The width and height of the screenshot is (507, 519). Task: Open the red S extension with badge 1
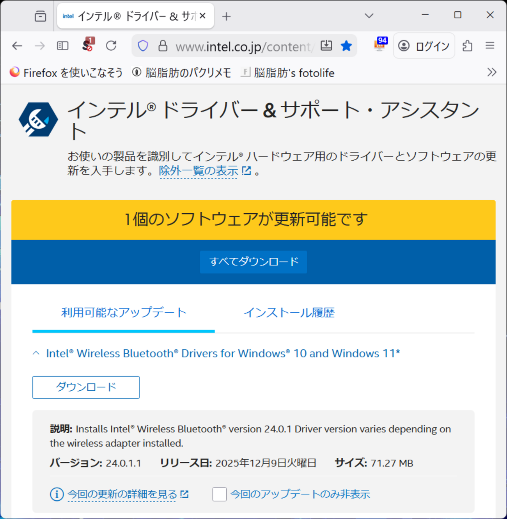(x=89, y=44)
